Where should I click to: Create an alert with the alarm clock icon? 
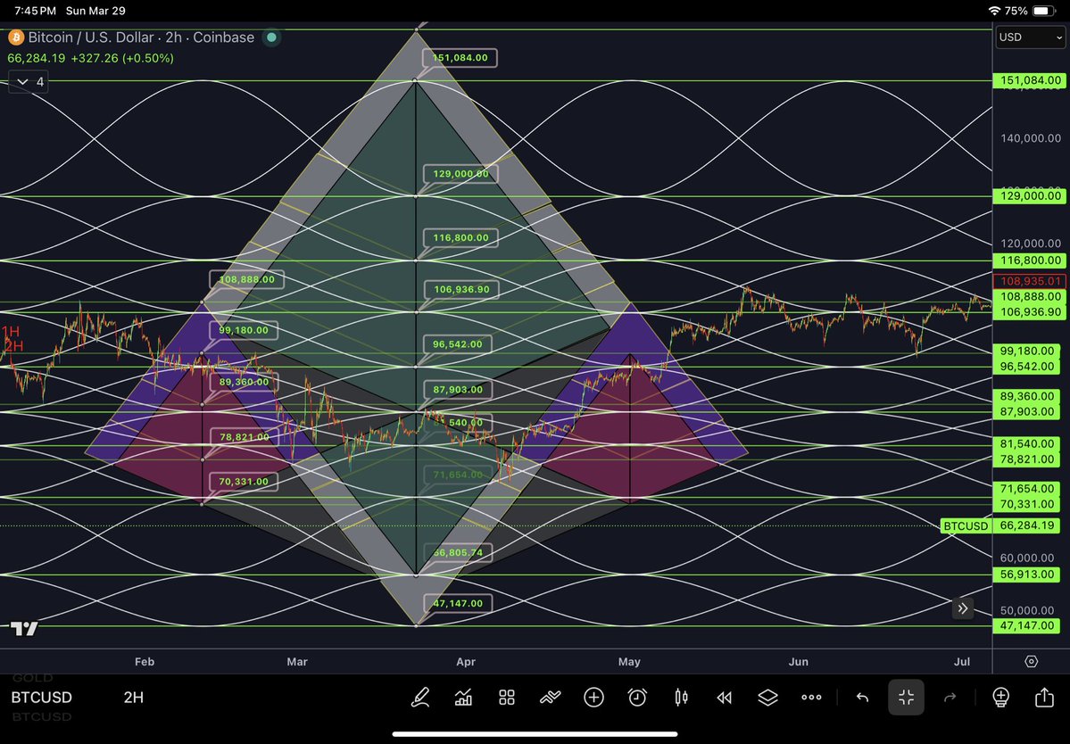636,697
